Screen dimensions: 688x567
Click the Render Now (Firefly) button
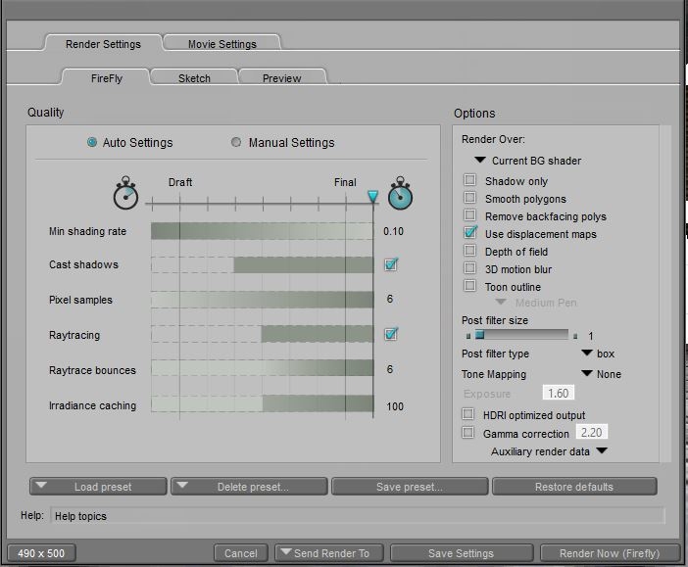[608, 553]
